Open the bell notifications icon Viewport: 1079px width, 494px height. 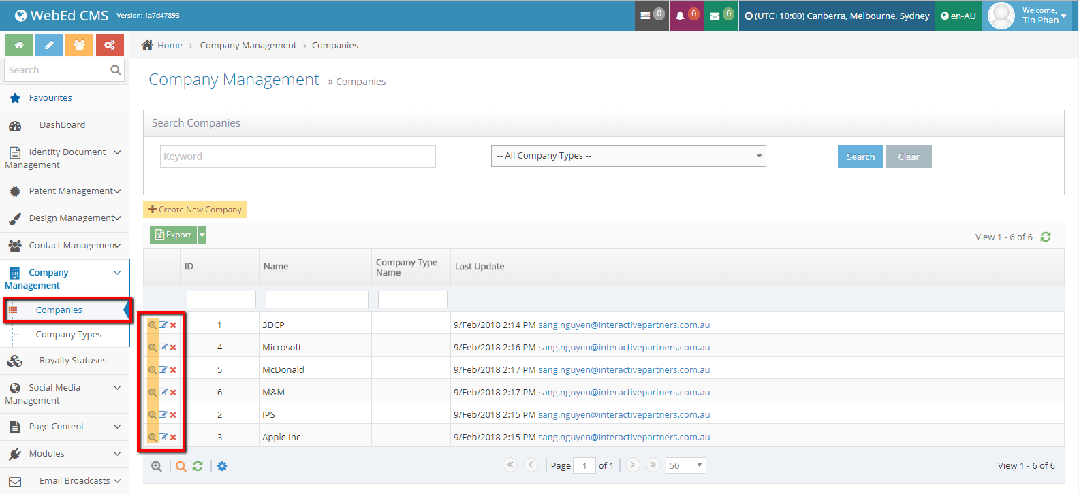[680, 16]
